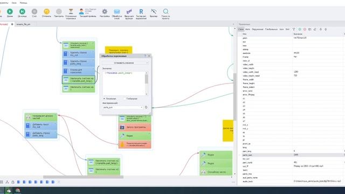Click the До конца run-to-end button
This screenshot has width=345, height=194.
point(22,11)
